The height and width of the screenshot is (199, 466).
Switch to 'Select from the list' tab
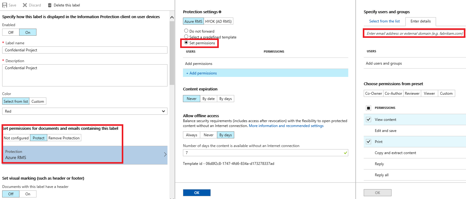pos(384,21)
